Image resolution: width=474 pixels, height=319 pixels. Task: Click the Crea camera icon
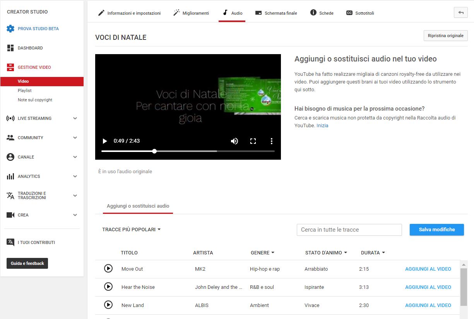[x=10, y=215]
